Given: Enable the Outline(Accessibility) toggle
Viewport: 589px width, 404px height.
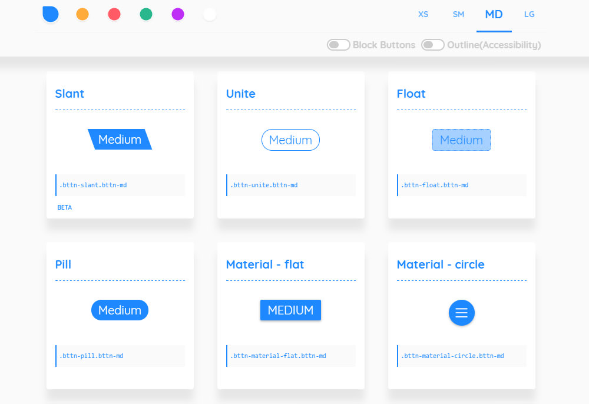Looking at the screenshot, I should point(432,44).
